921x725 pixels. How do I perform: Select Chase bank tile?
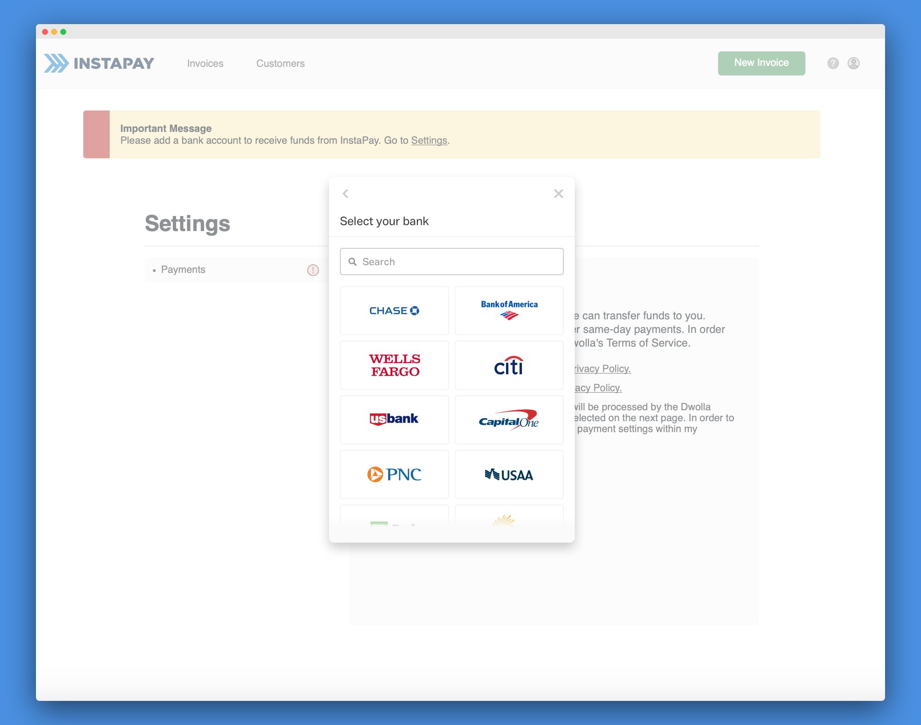pyautogui.click(x=394, y=311)
